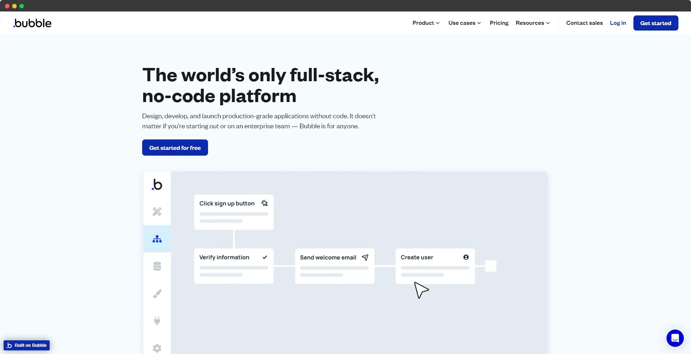Click the Get started button in header
Screen dimensions: 691x354
coord(656,23)
